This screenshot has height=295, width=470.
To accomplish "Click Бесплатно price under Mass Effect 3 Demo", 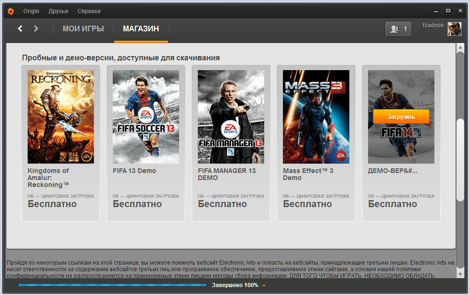I will point(308,204).
